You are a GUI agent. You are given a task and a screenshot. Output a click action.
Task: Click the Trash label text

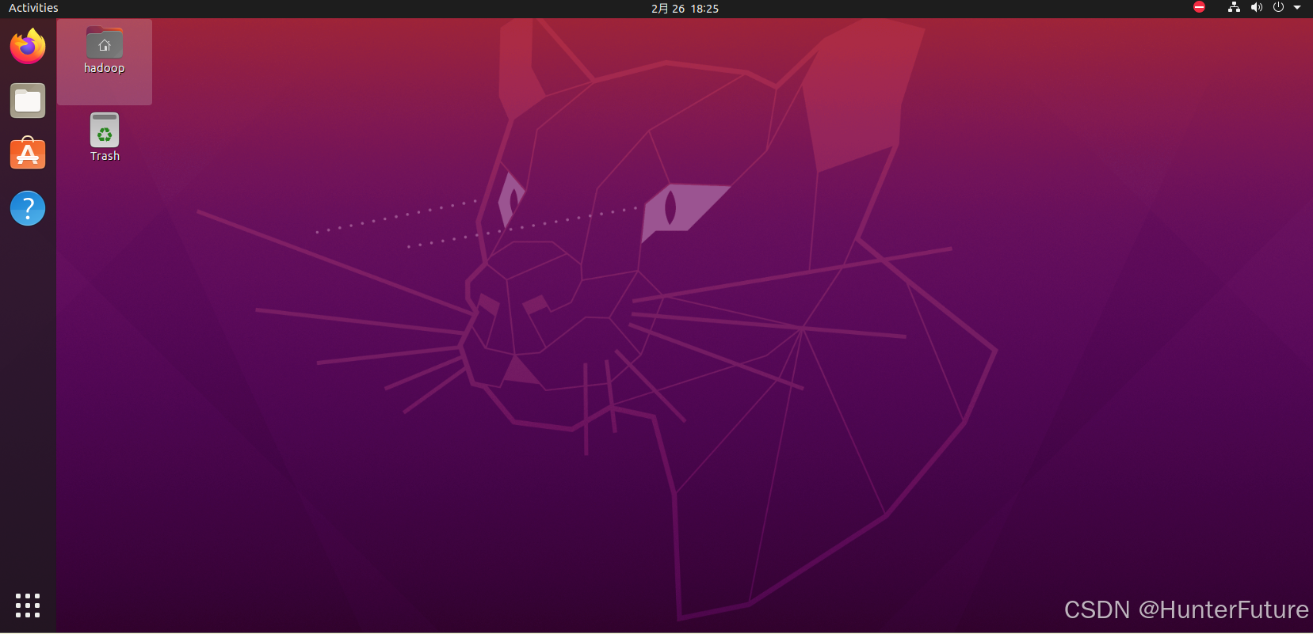click(x=105, y=156)
